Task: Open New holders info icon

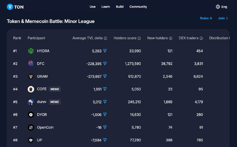Action: pos(171,38)
